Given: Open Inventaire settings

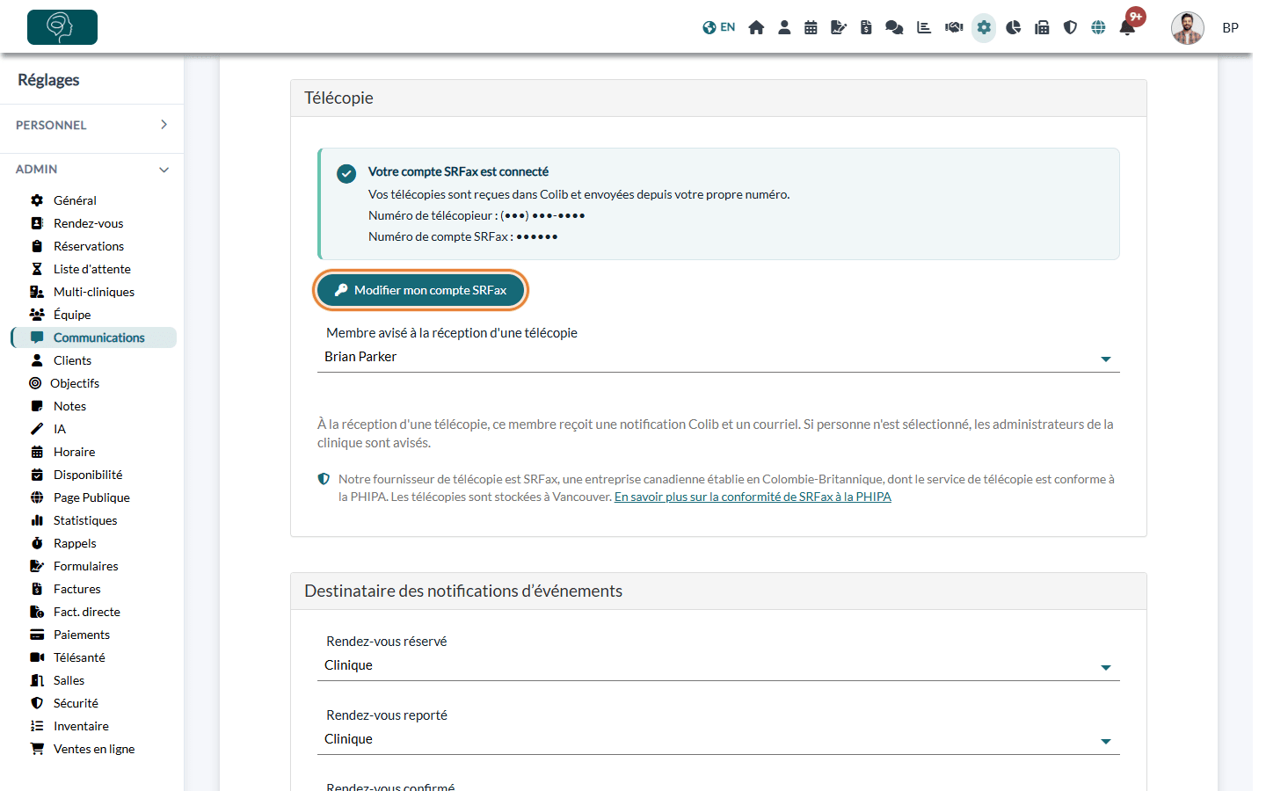Looking at the screenshot, I should pyautogui.click(x=81, y=726).
